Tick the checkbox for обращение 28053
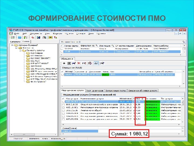This screenshot has width=194, height=146. 63,75
